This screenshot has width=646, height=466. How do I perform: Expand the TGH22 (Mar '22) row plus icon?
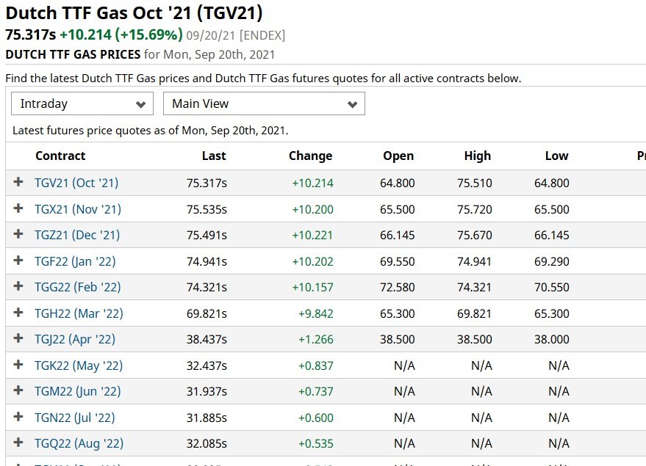point(18,313)
